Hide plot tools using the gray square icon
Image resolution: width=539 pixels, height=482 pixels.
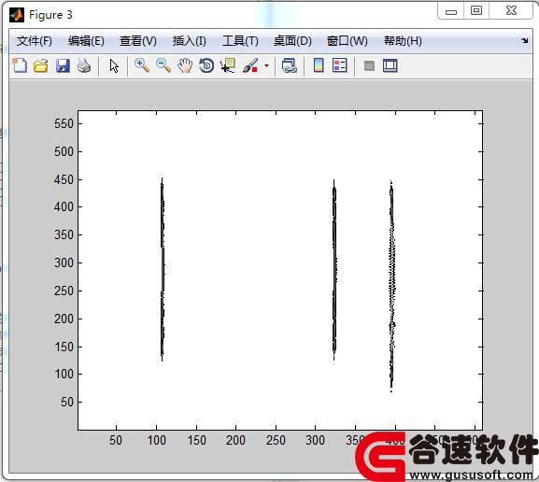click(x=369, y=65)
